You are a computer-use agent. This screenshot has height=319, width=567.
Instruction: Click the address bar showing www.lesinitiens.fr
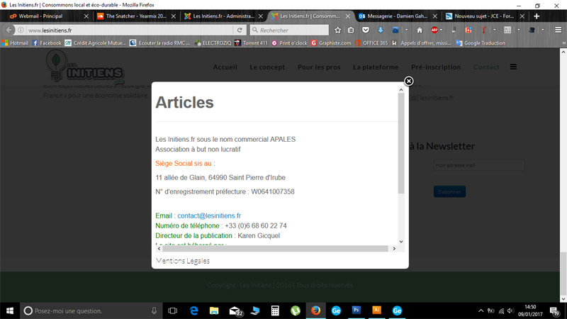(x=130, y=30)
